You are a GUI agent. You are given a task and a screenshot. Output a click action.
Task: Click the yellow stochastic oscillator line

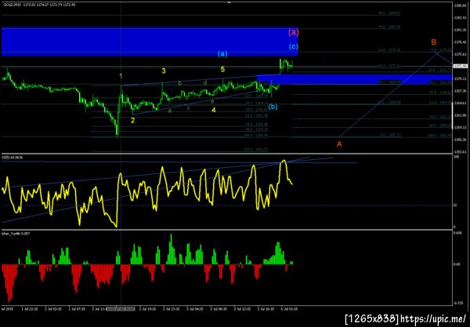pos(162,169)
